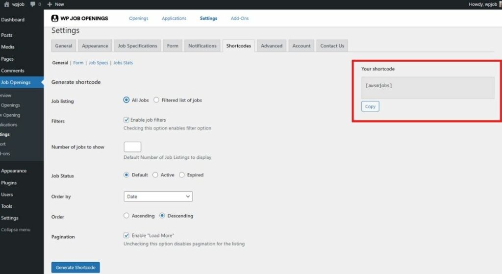Set order to Ascending

coord(126,216)
